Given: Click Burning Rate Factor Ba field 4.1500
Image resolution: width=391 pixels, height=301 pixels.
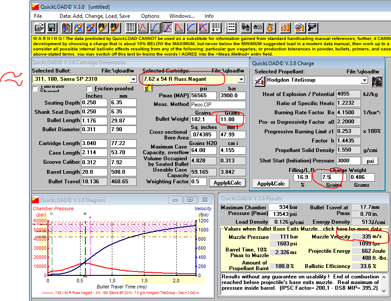Looking at the screenshot, I should click(x=348, y=112).
